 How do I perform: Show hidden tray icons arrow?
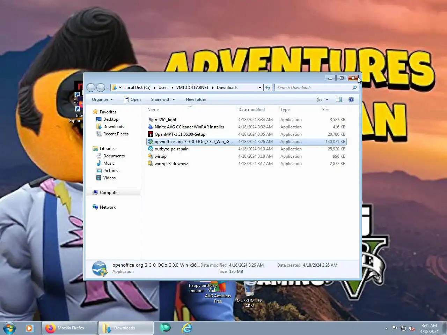(x=386, y=328)
